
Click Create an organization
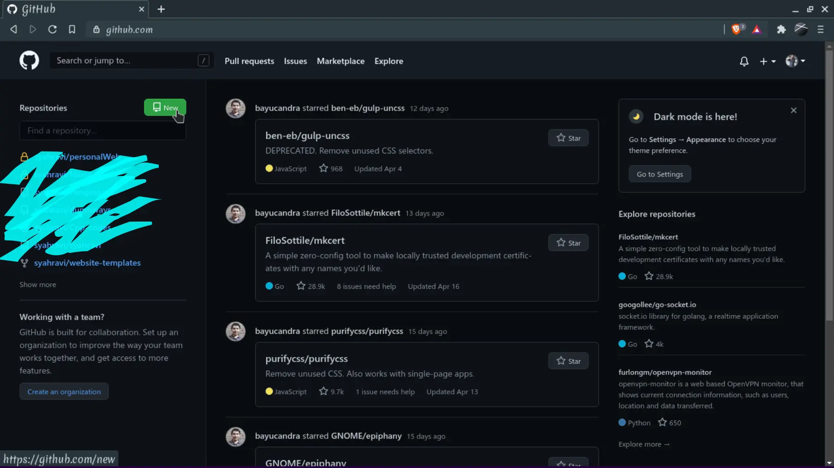tap(64, 392)
